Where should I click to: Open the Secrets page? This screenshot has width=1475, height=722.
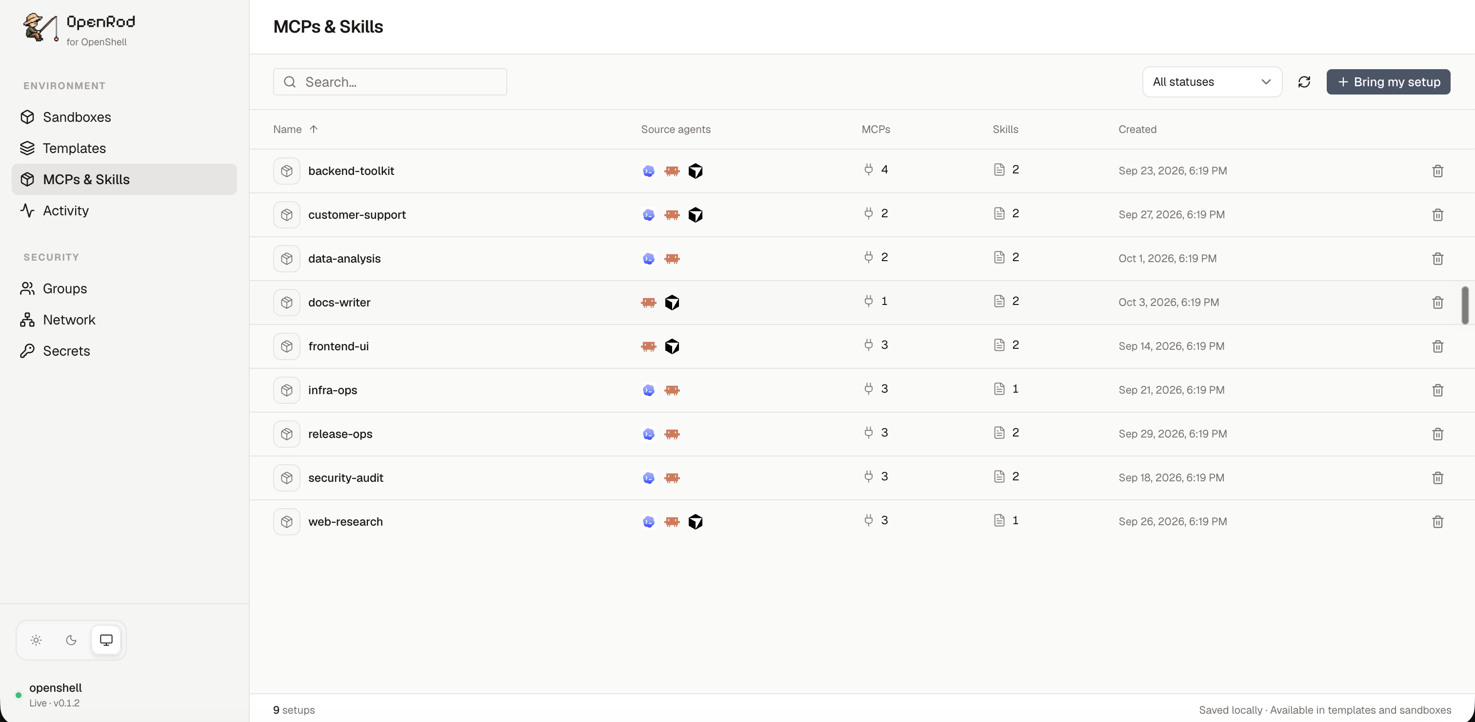pyautogui.click(x=124, y=351)
